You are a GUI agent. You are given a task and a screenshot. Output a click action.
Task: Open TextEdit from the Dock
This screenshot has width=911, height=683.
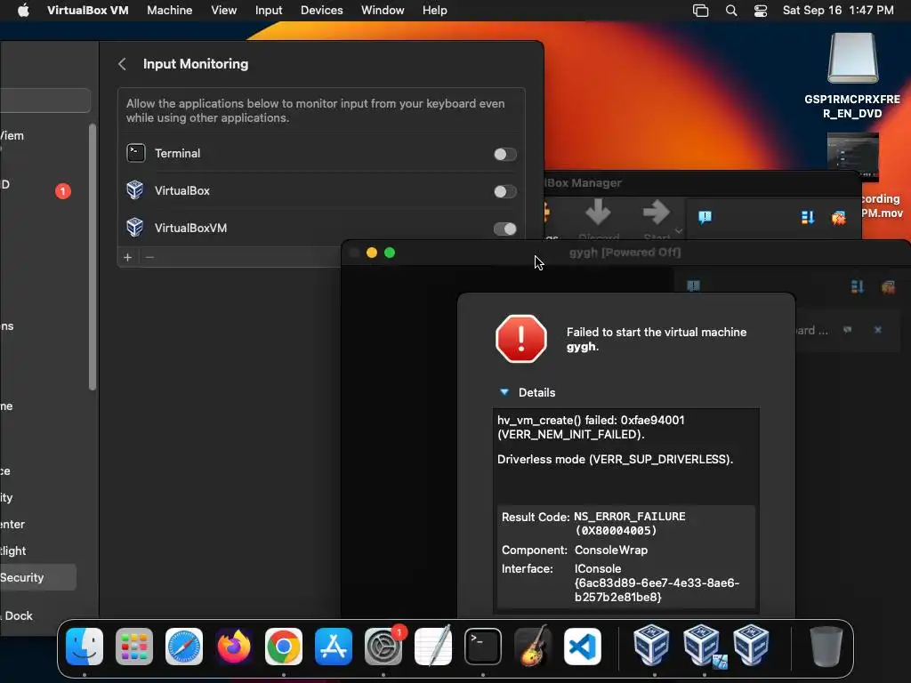[x=433, y=647]
